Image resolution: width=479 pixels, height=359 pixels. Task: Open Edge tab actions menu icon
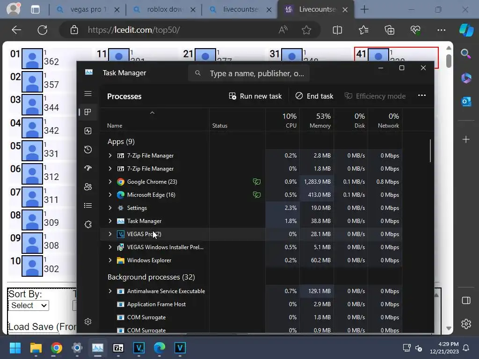coord(36,9)
